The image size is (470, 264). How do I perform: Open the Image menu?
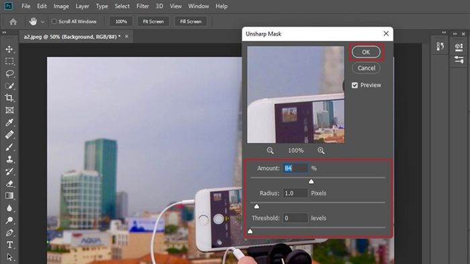click(61, 6)
